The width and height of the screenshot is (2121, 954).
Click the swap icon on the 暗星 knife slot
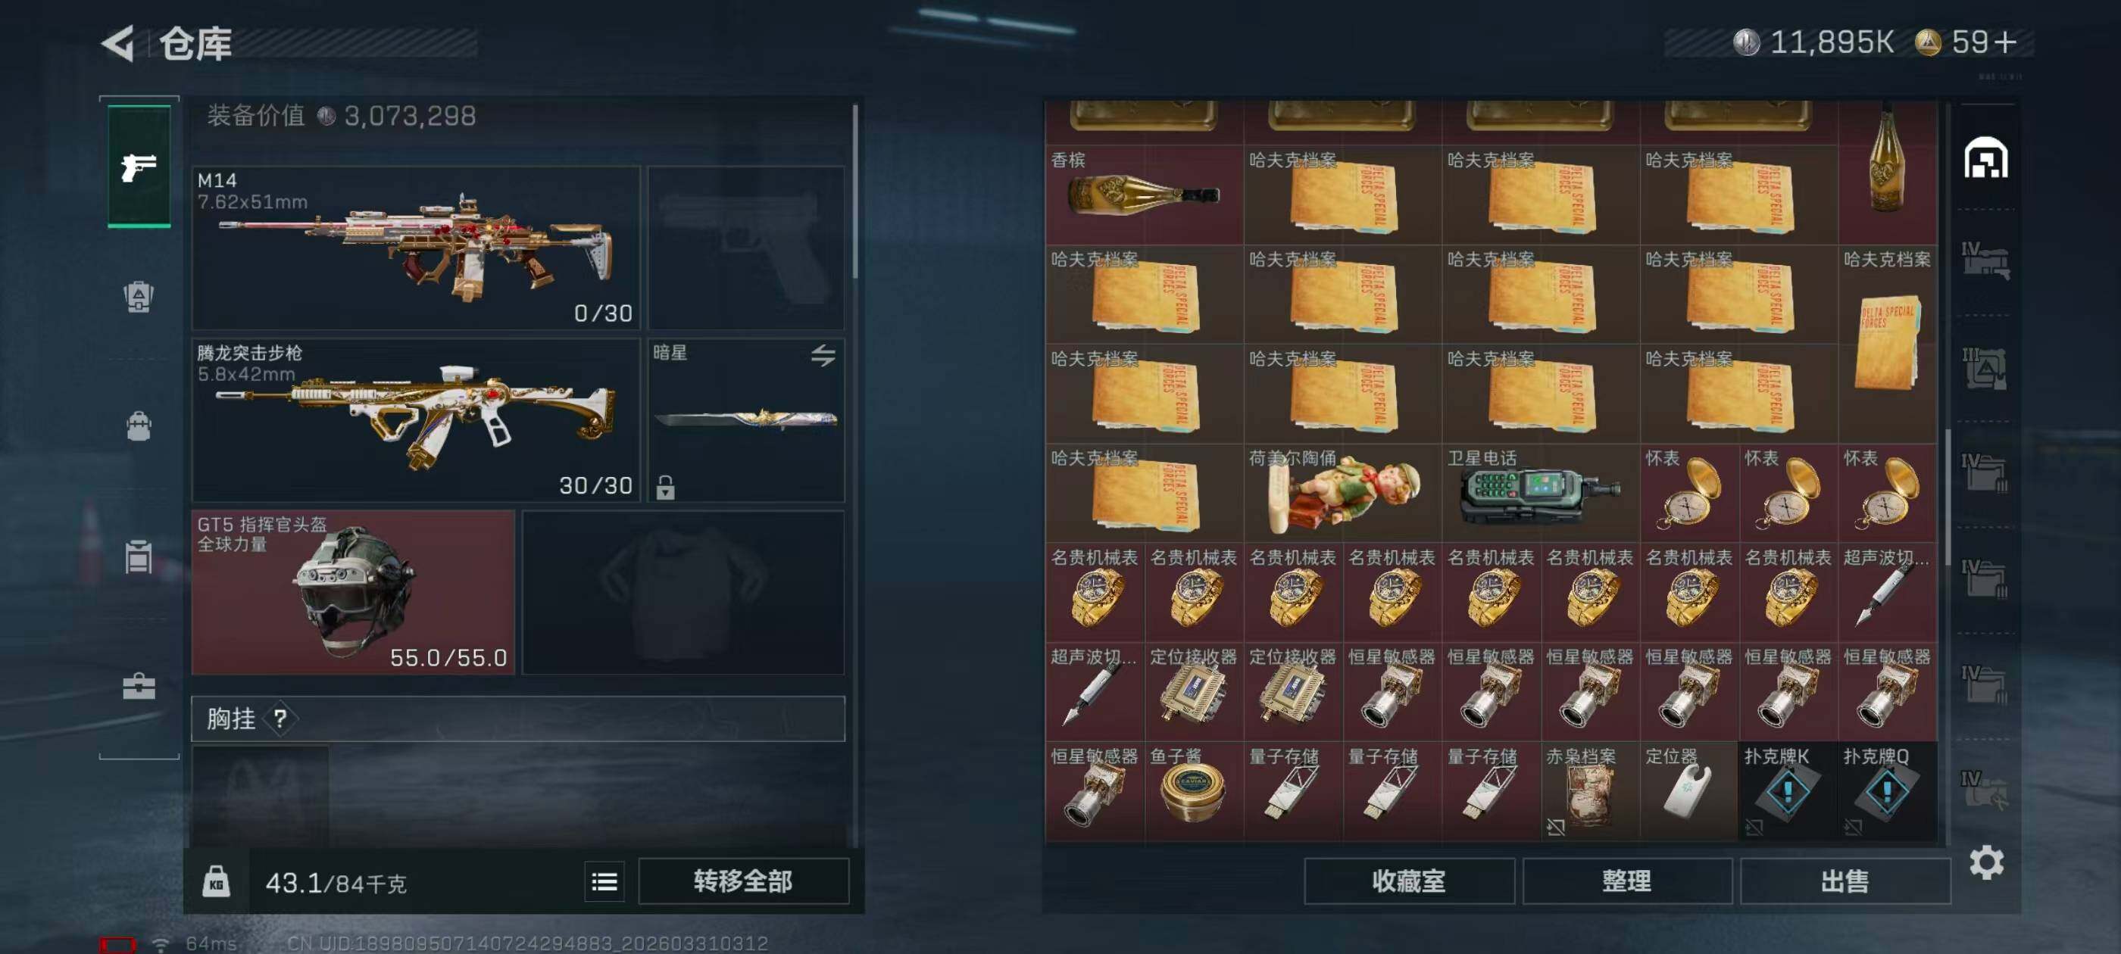(x=823, y=356)
